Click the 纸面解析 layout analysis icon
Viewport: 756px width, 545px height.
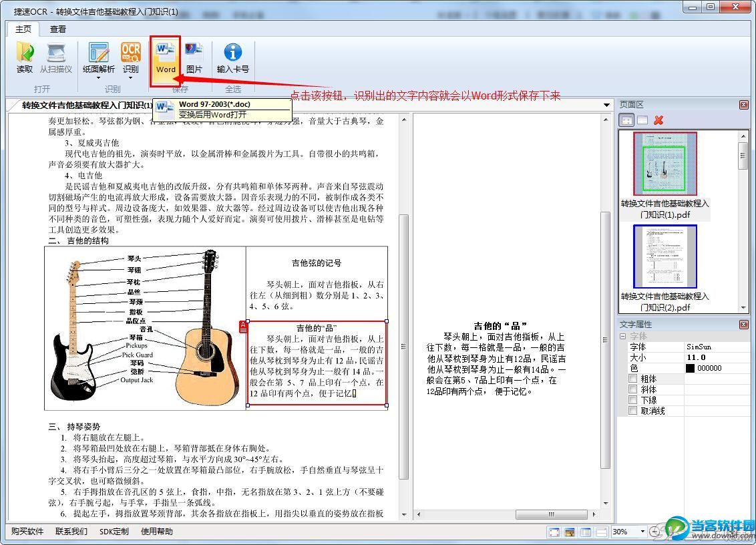click(99, 53)
